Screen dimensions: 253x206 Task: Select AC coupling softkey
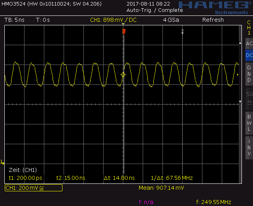[x=249, y=44]
